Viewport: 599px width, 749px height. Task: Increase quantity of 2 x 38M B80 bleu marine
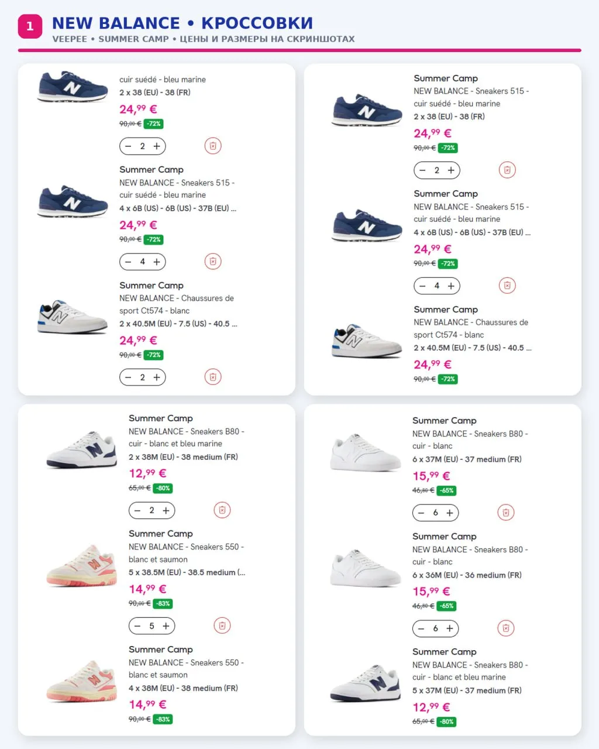pyautogui.click(x=166, y=510)
